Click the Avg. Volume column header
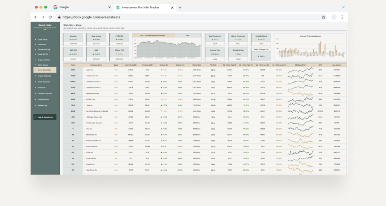The height and width of the screenshot is (206, 386). (x=337, y=65)
